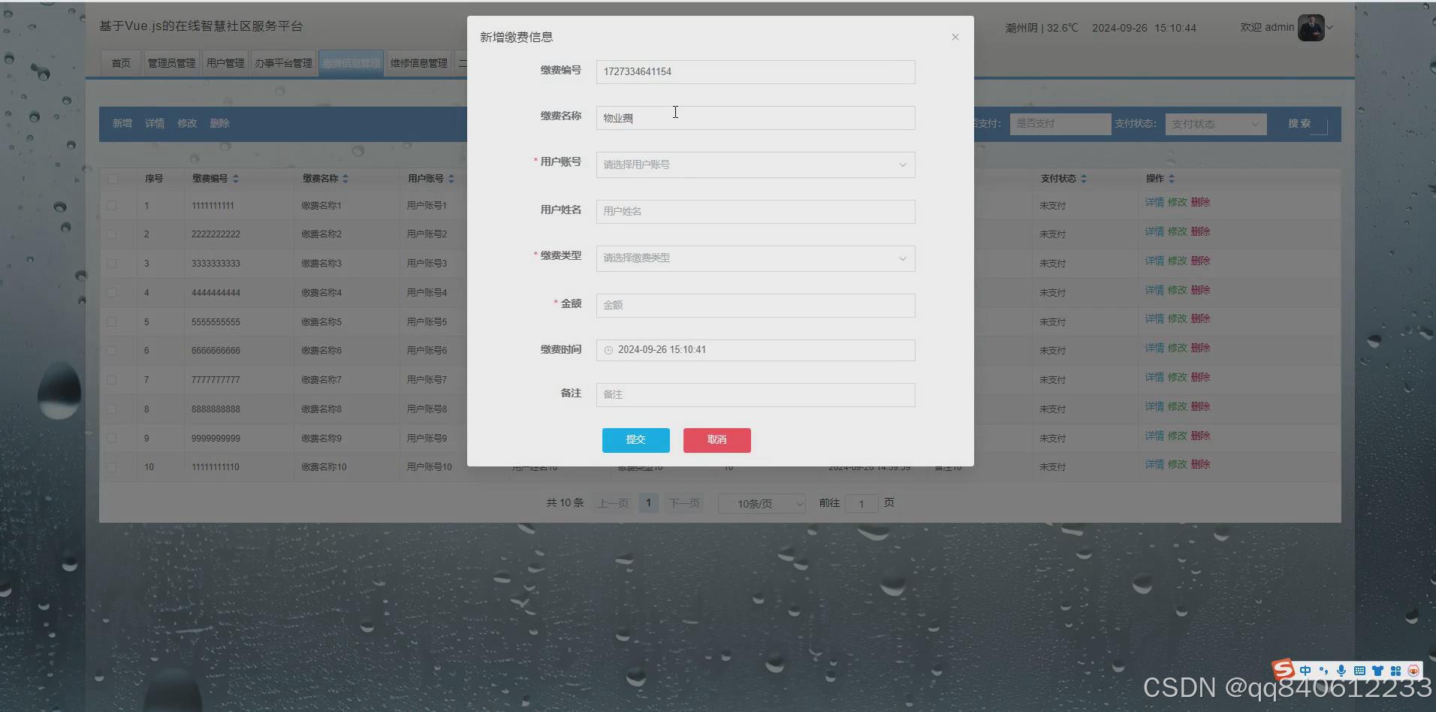Open the Sogou input method S logo
1436x712 pixels.
tap(1283, 668)
